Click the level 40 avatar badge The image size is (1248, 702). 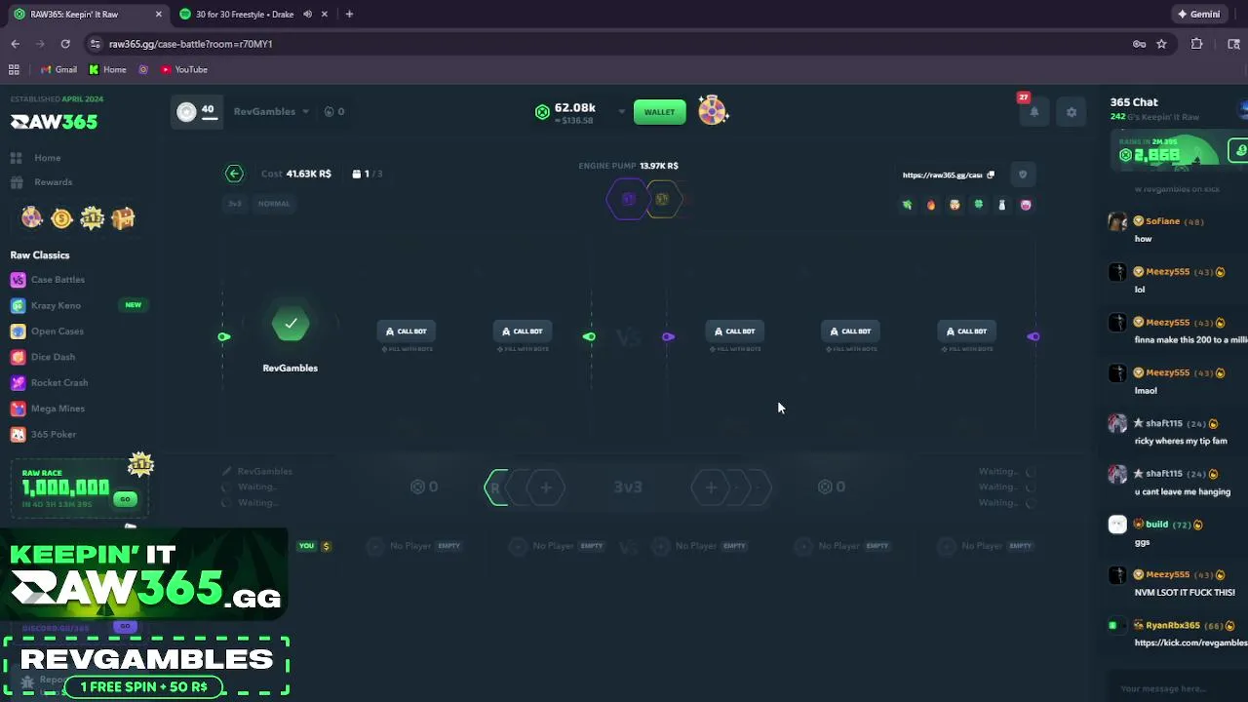[x=196, y=112]
